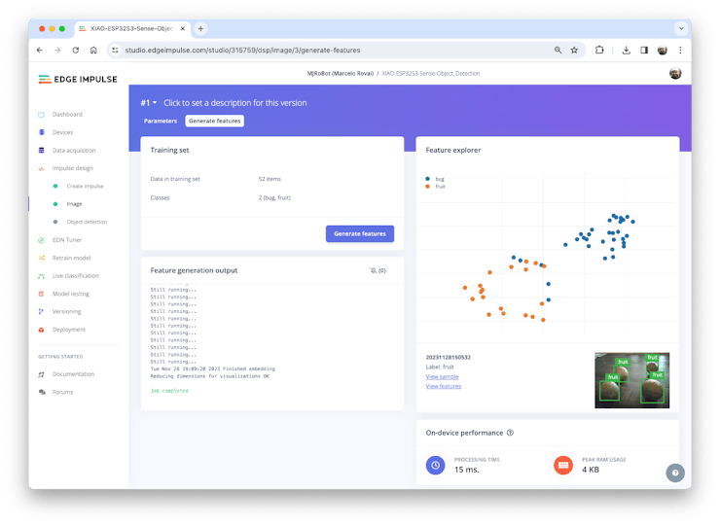Click the Edge Impulse logo
Image resolution: width=720 pixels, height=526 pixels.
pyautogui.click(x=78, y=79)
